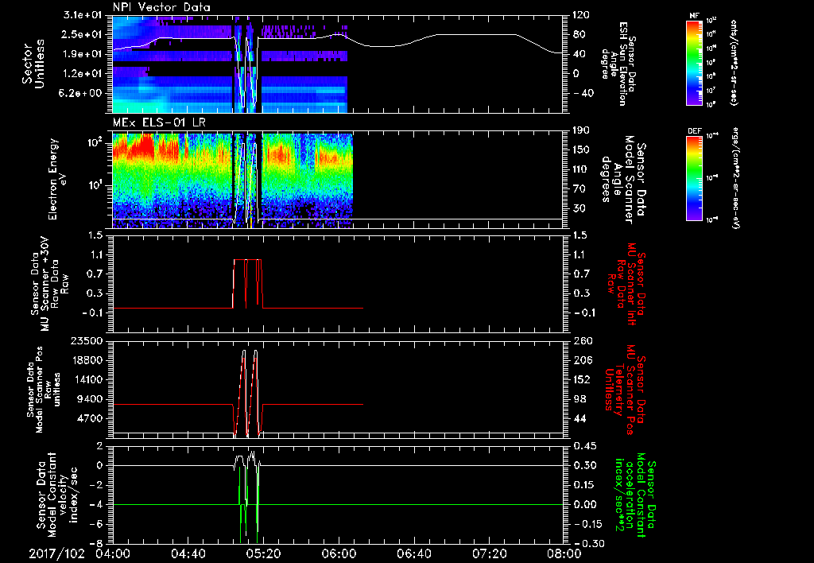Click the 1.2e+01 sector tick label

coord(83,74)
